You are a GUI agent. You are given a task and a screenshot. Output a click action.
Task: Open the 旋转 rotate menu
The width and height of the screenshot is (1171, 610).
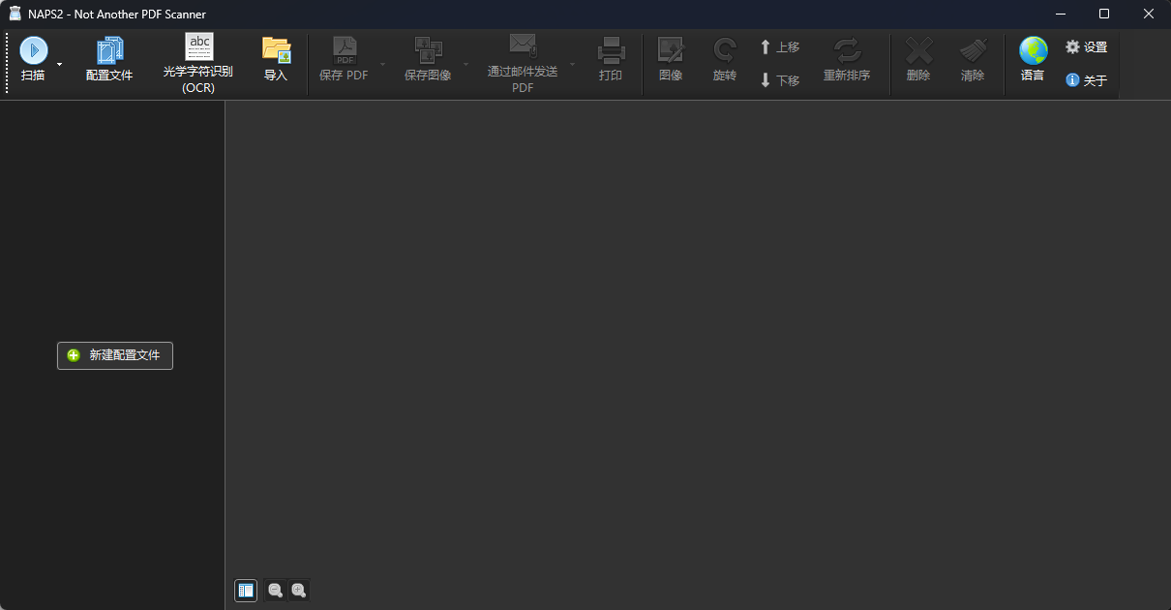point(725,60)
